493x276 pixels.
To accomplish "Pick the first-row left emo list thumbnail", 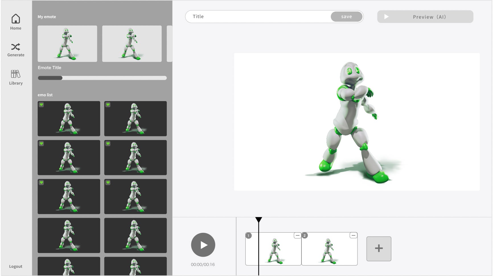I will pyautogui.click(x=69, y=119).
